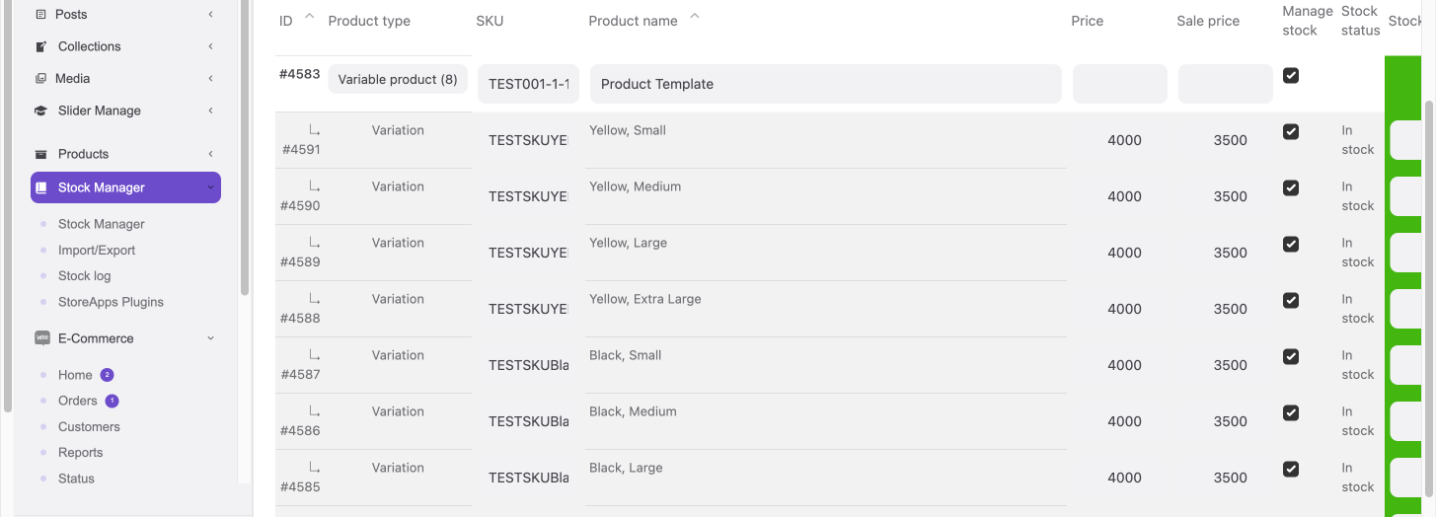Open the StoreApps Plugins link

coord(111,302)
